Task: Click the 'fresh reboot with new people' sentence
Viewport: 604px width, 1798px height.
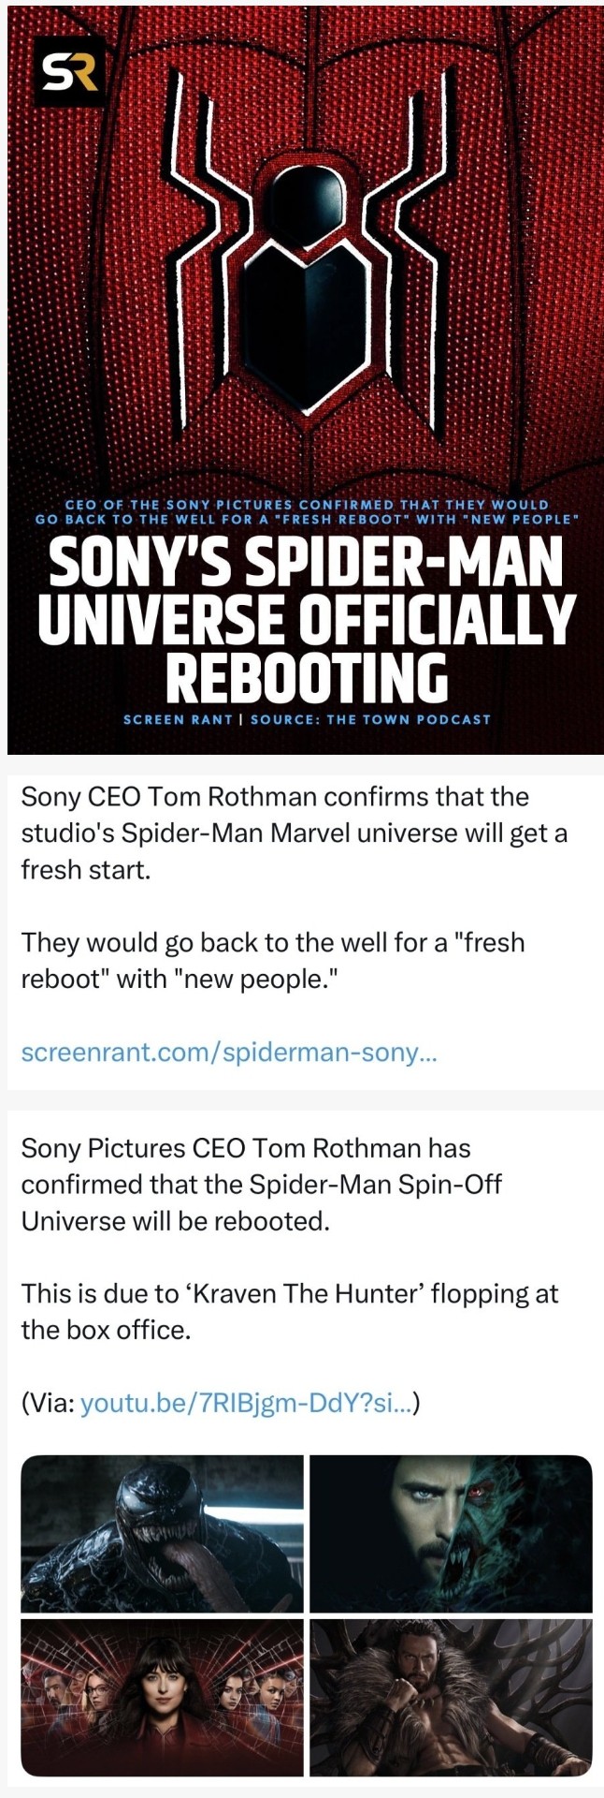Action: point(271,960)
